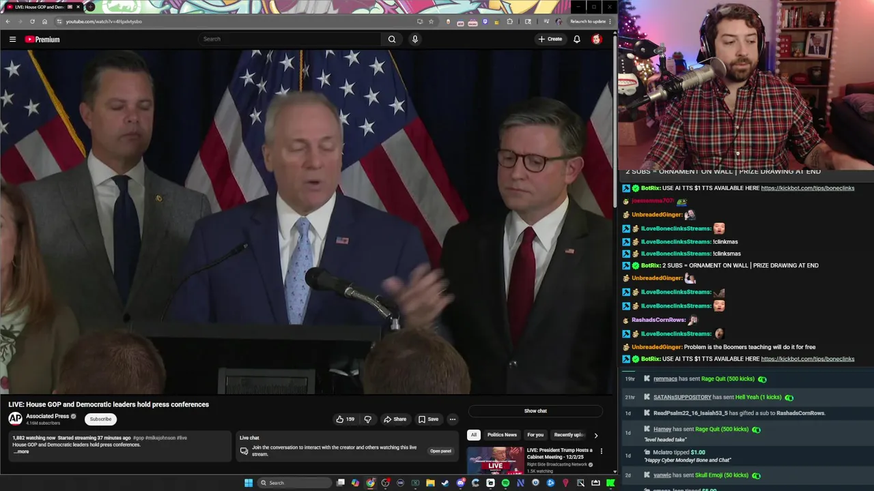The image size is (874, 491).
Task: Open the Trump Cabinet Meeting video thumbnail
Action: point(495,460)
